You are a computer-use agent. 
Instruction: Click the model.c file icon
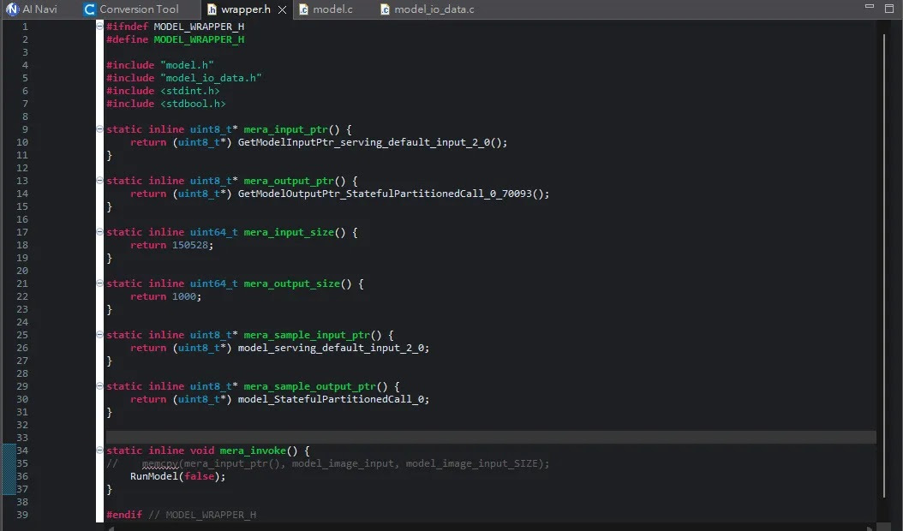click(303, 9)
